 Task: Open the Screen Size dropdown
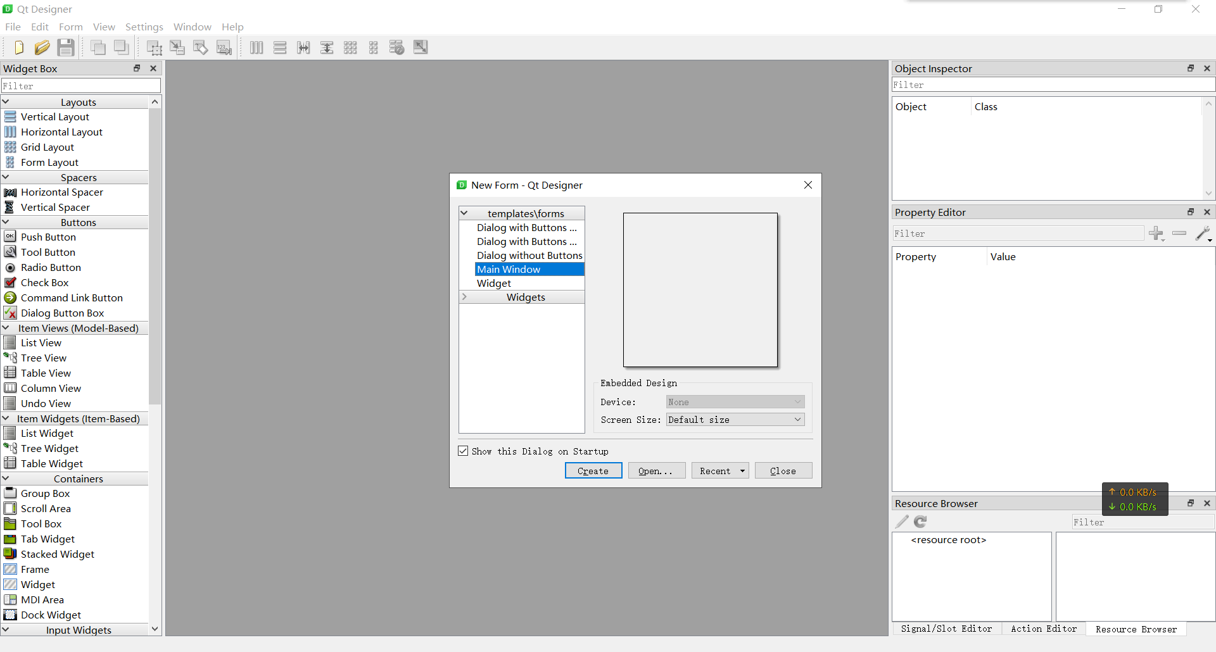click(x=735, y=420)
